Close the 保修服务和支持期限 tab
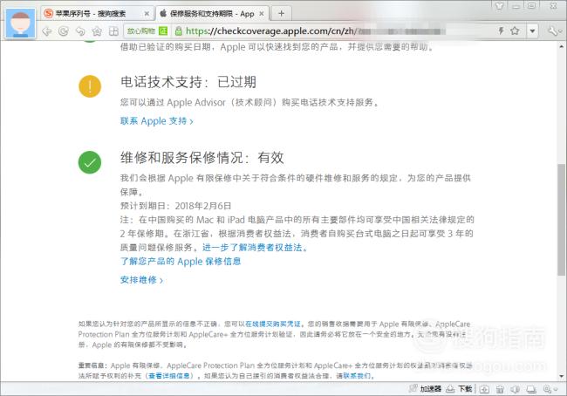This screenshot has width=567, height=396. pos(262,14)
